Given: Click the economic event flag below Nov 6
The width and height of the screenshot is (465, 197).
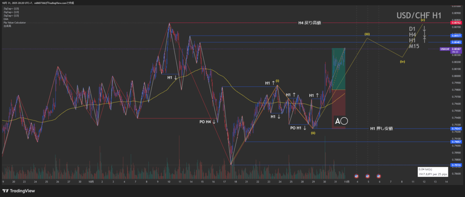Looking at the screenshot, I should [379, 176].
